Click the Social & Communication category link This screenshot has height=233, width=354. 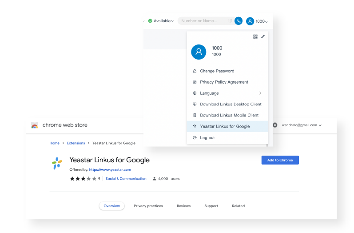126,179
